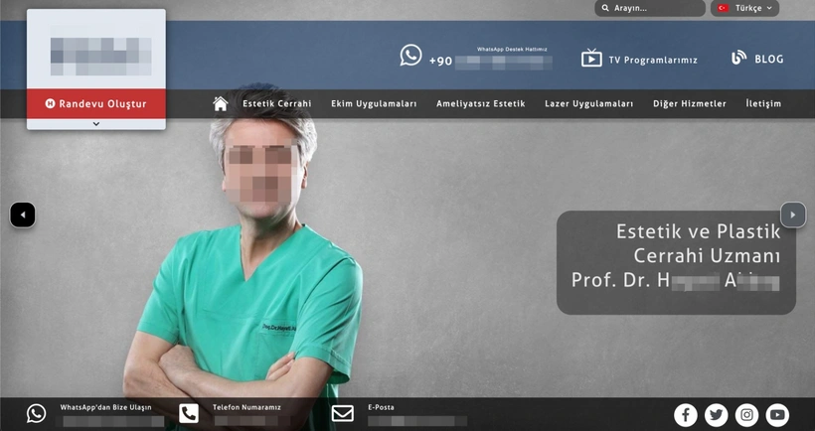The image size is (815, 431).
Task: Open the Estetik Cerrahi menu
Action: tap(276, 103)
